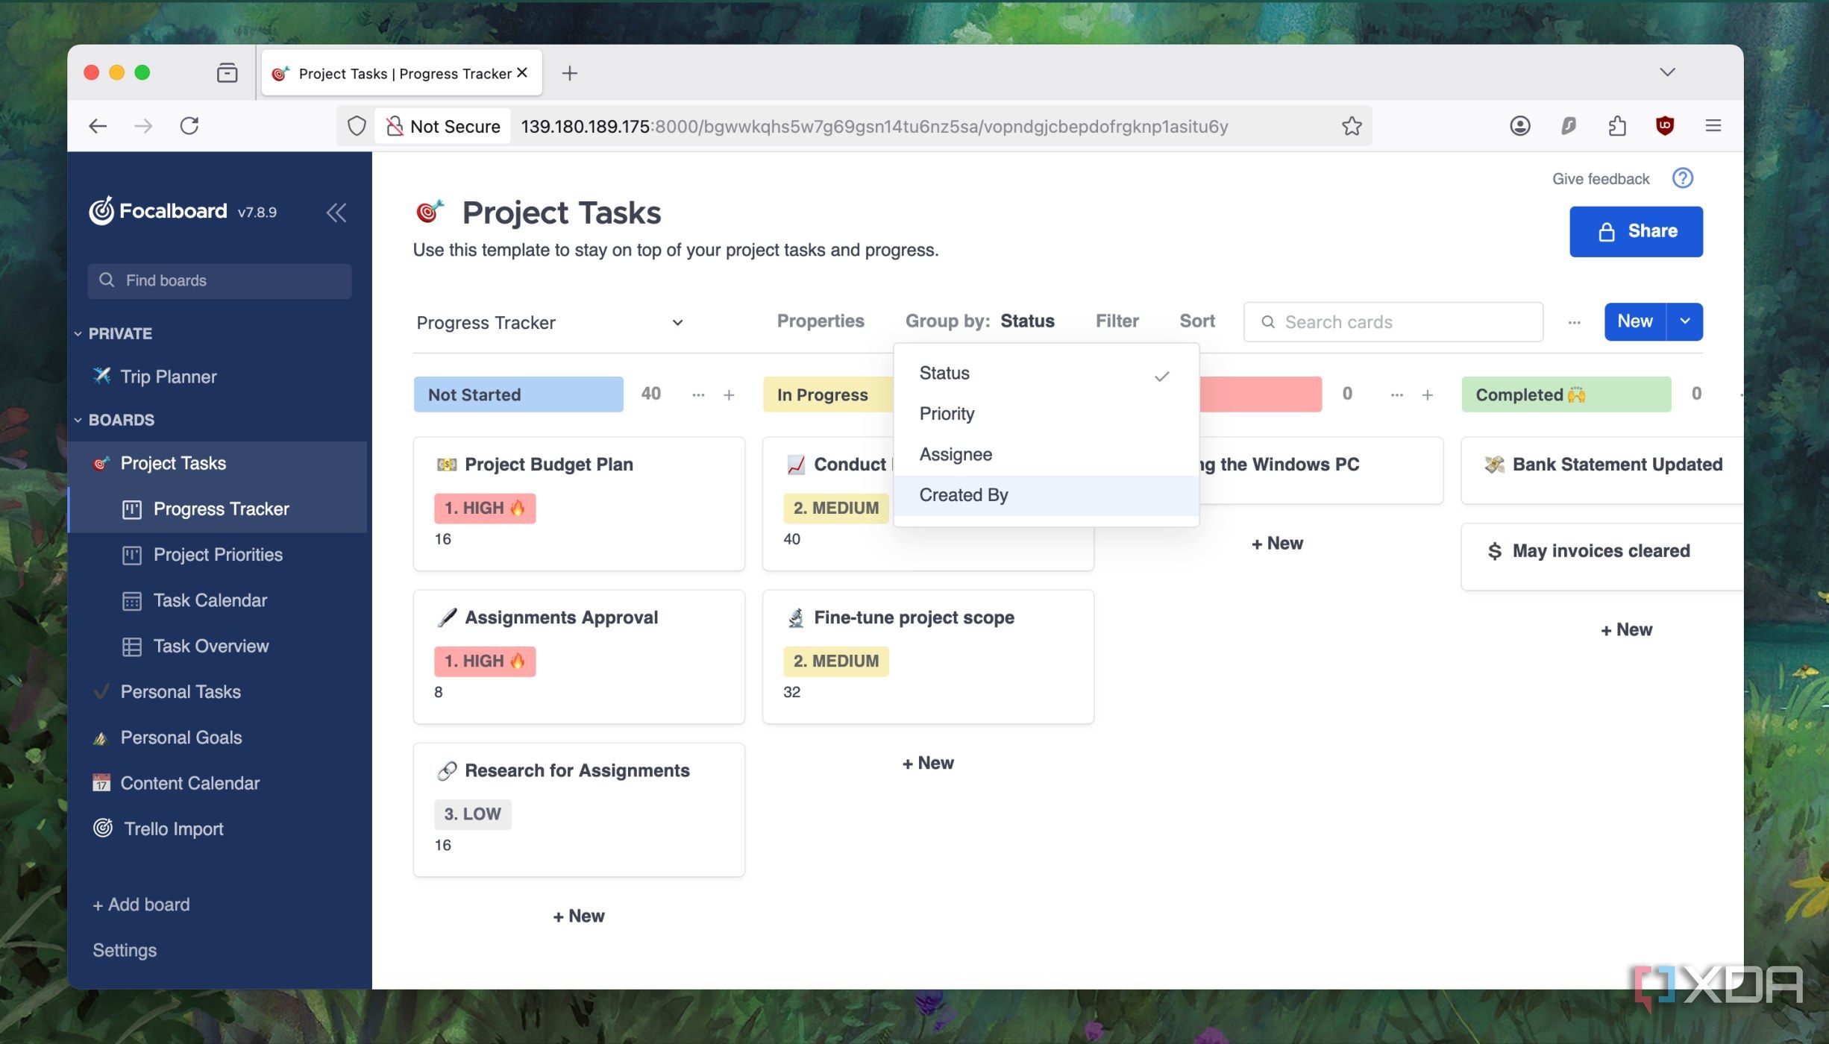This screenshot has width=1829, height=1044.
Task: Click + New under In Progress column
Action: [928, 763]
